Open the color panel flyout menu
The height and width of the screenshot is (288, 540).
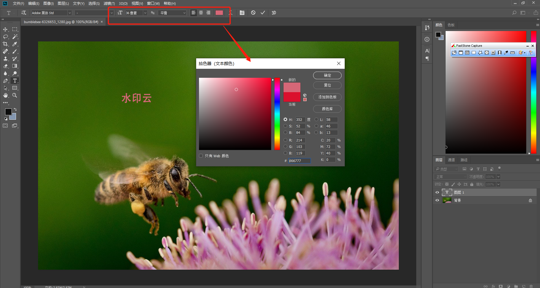click(537, 25)
